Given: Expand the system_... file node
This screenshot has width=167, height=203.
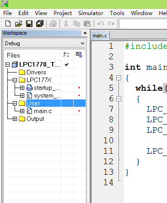Looking at the screenshot, I should (22, 95).
